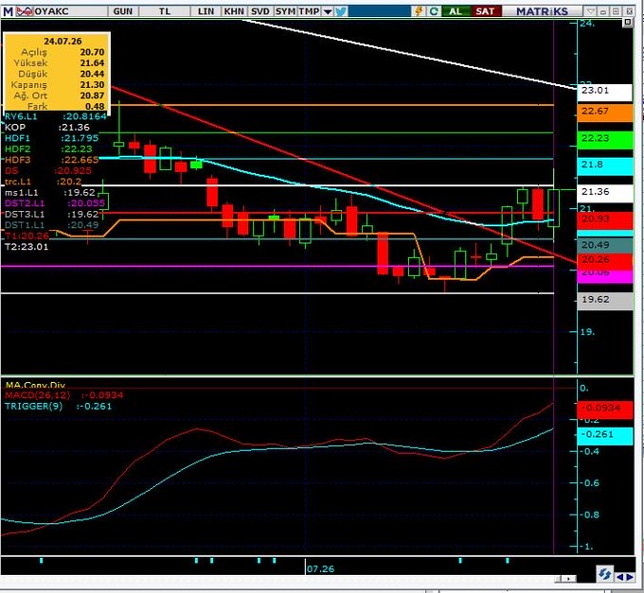Click the 24.07.26 date in info box
Viewport: 644px width, 593px height.
63,41
